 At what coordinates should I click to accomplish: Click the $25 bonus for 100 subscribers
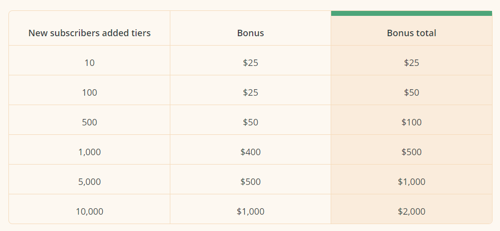250,93
